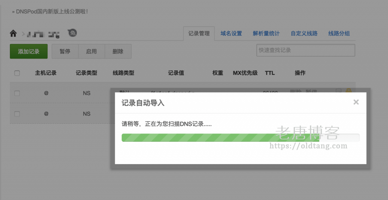Open the 解析量统计 tab
388x200 pixels.
point(266,33)
